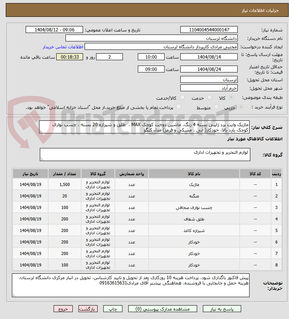Click the ایجاد کننده درخواست field
The image size is (289, 319).
[x=161, y=47]
